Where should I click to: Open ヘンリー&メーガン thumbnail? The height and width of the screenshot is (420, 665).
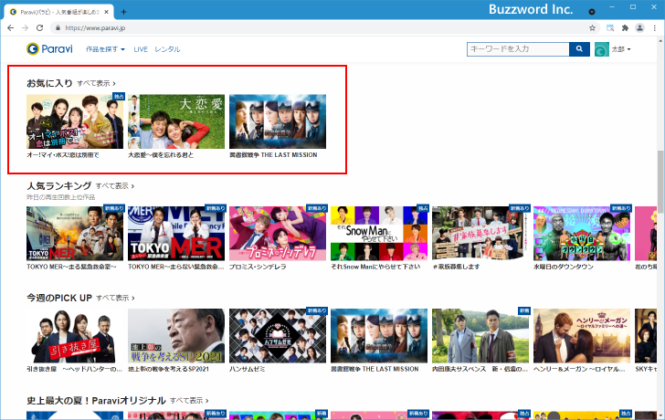pos(582,336)
